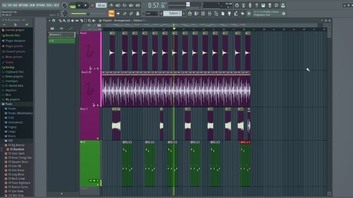
Task: Toggle wait for input before recording
Action: [118, 5]
